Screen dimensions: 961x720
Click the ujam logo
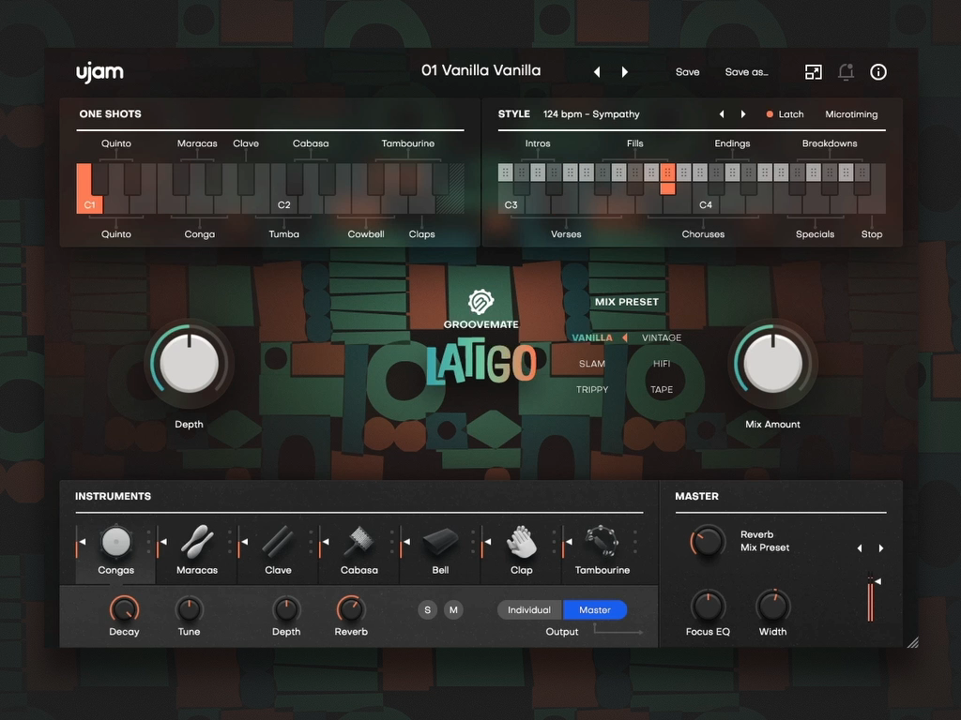99,72
